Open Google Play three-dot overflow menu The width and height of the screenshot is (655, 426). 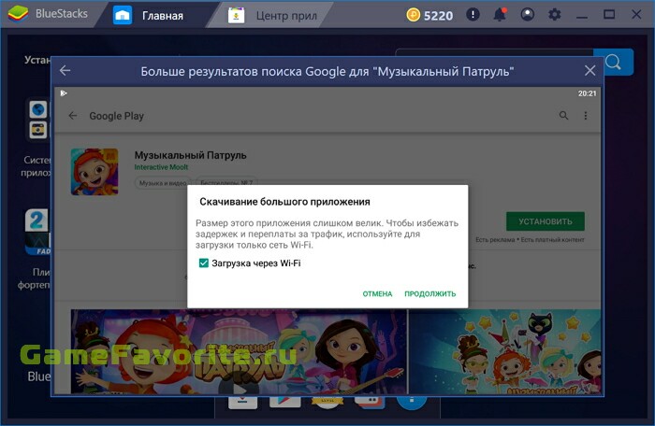(586, 116)
